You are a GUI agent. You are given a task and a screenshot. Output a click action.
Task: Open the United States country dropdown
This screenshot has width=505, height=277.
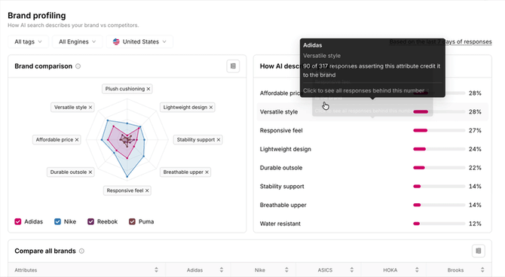[139, 42]
